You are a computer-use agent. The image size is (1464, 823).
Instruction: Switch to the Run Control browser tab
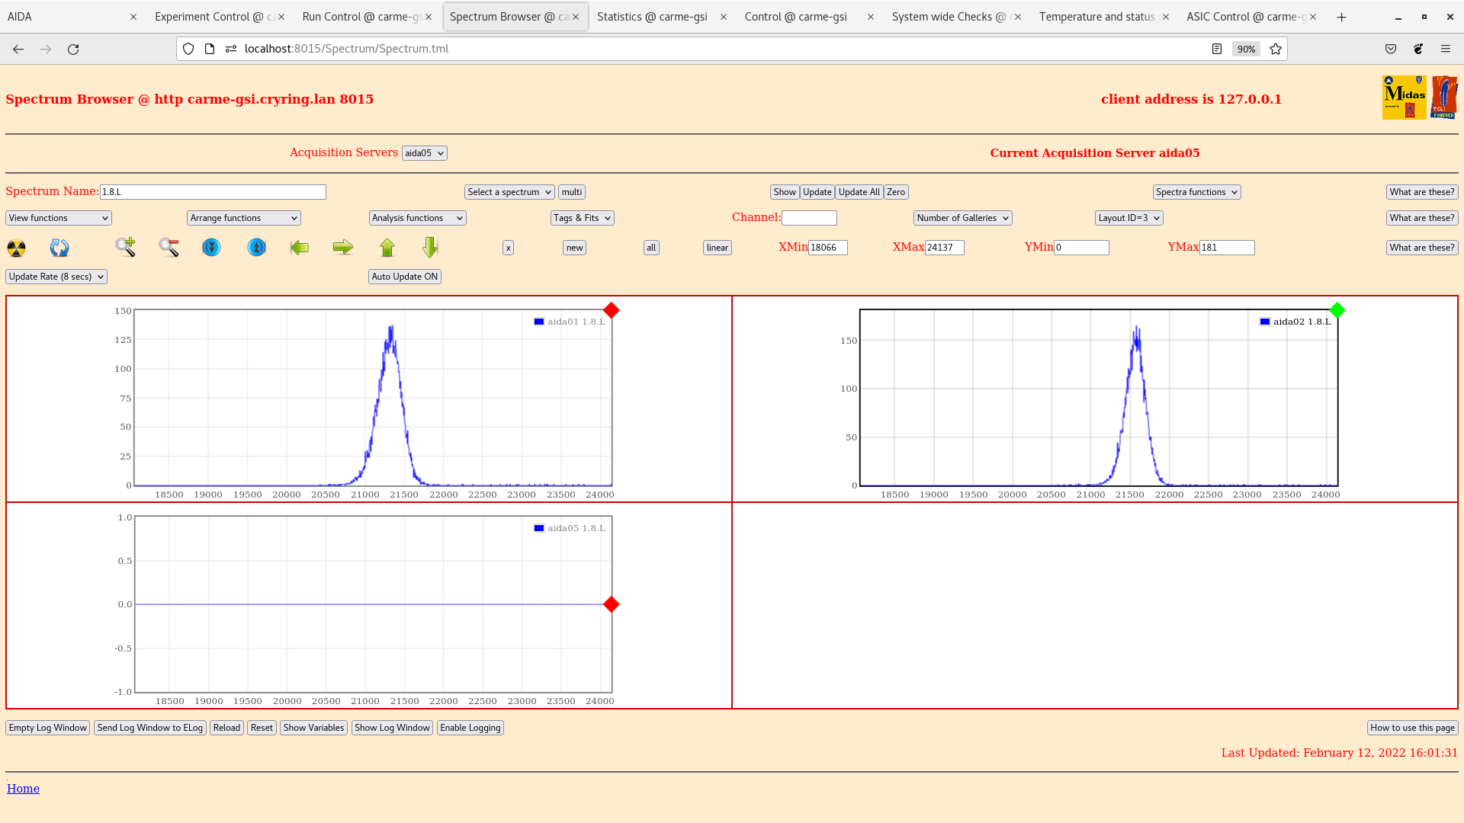(x=361, y=17)
